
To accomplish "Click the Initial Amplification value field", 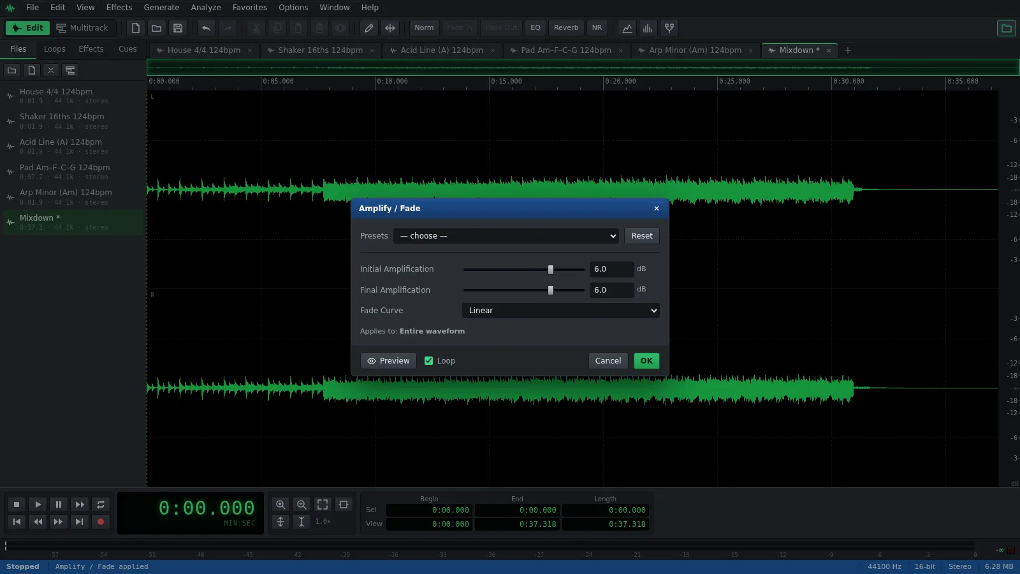I will 611,269.
